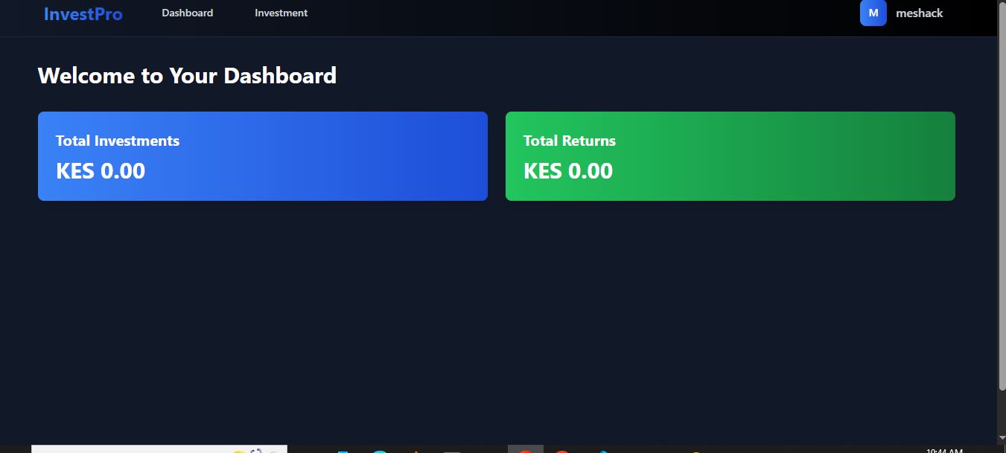The width and height of the screenshot is (1006, 453).
Task: Select the Welcome to Your Dashboard heading
Action: coord(187,75)
